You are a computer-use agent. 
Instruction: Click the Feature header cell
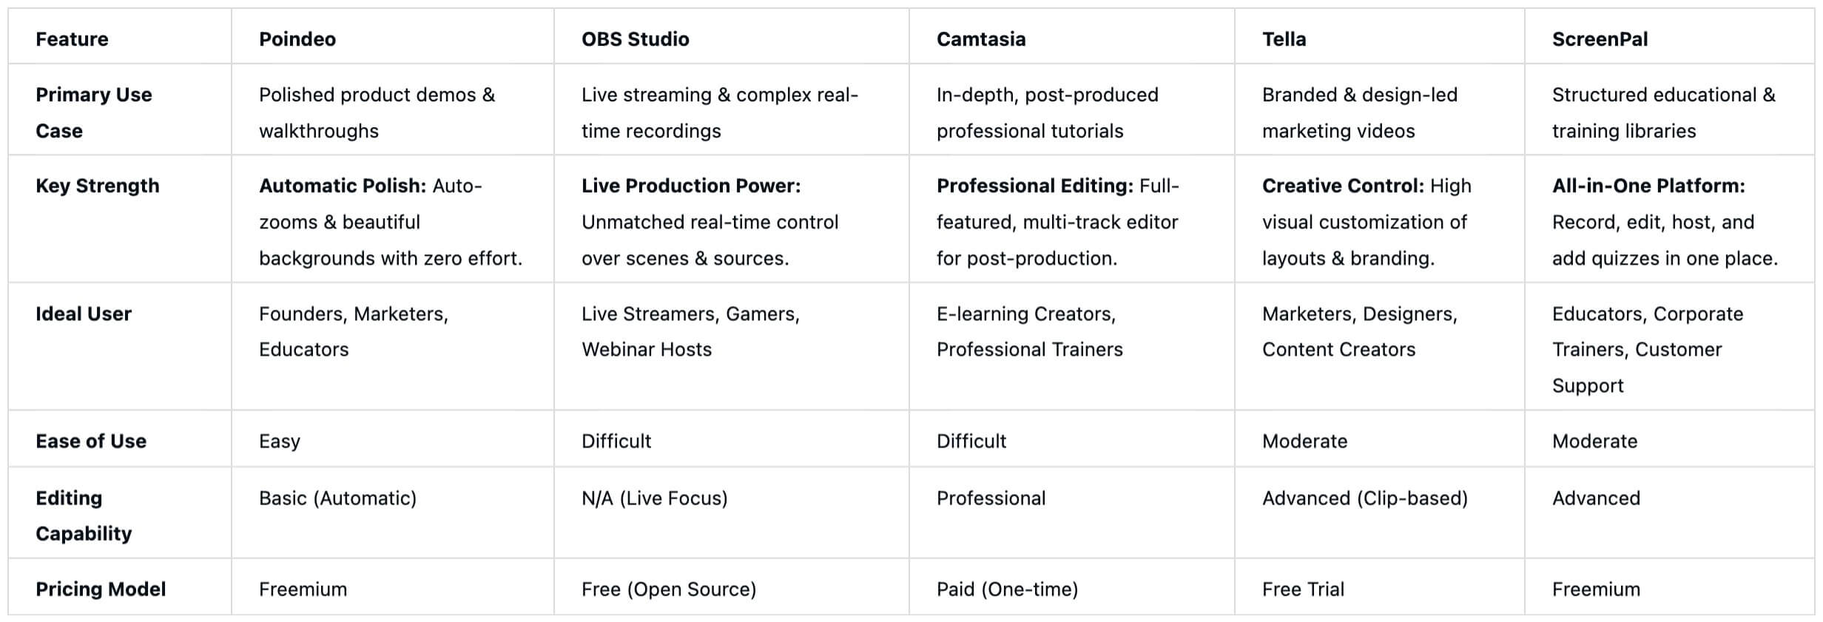(72, 39)
